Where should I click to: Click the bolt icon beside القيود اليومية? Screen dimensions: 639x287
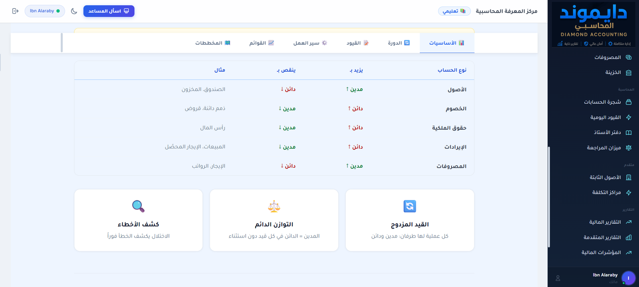pyautogui.click(x=629, y=117)
